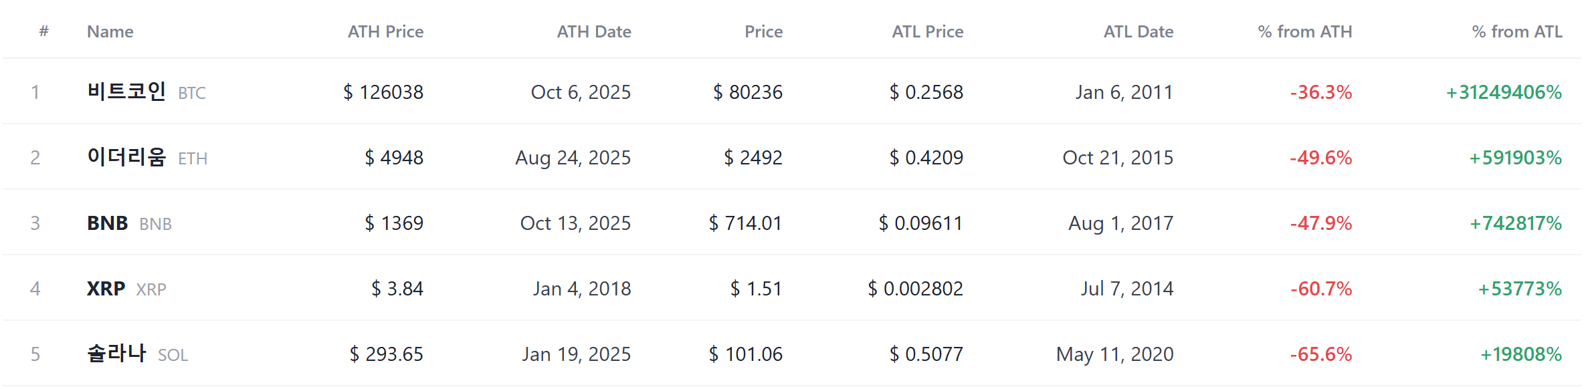Click the Price column header
The height and width of the screenshot is (389, 1584).
click(x=763, y=31)
